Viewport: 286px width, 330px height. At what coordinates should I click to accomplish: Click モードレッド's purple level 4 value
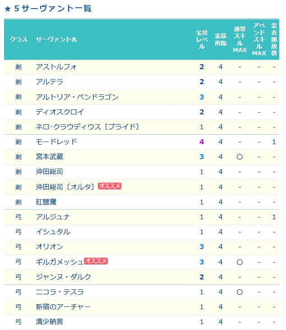click(202, 142)
